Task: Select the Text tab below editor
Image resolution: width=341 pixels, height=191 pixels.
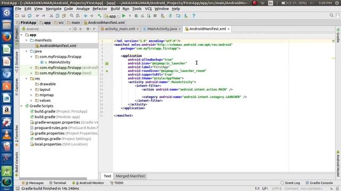Action: tap(108, 176)
